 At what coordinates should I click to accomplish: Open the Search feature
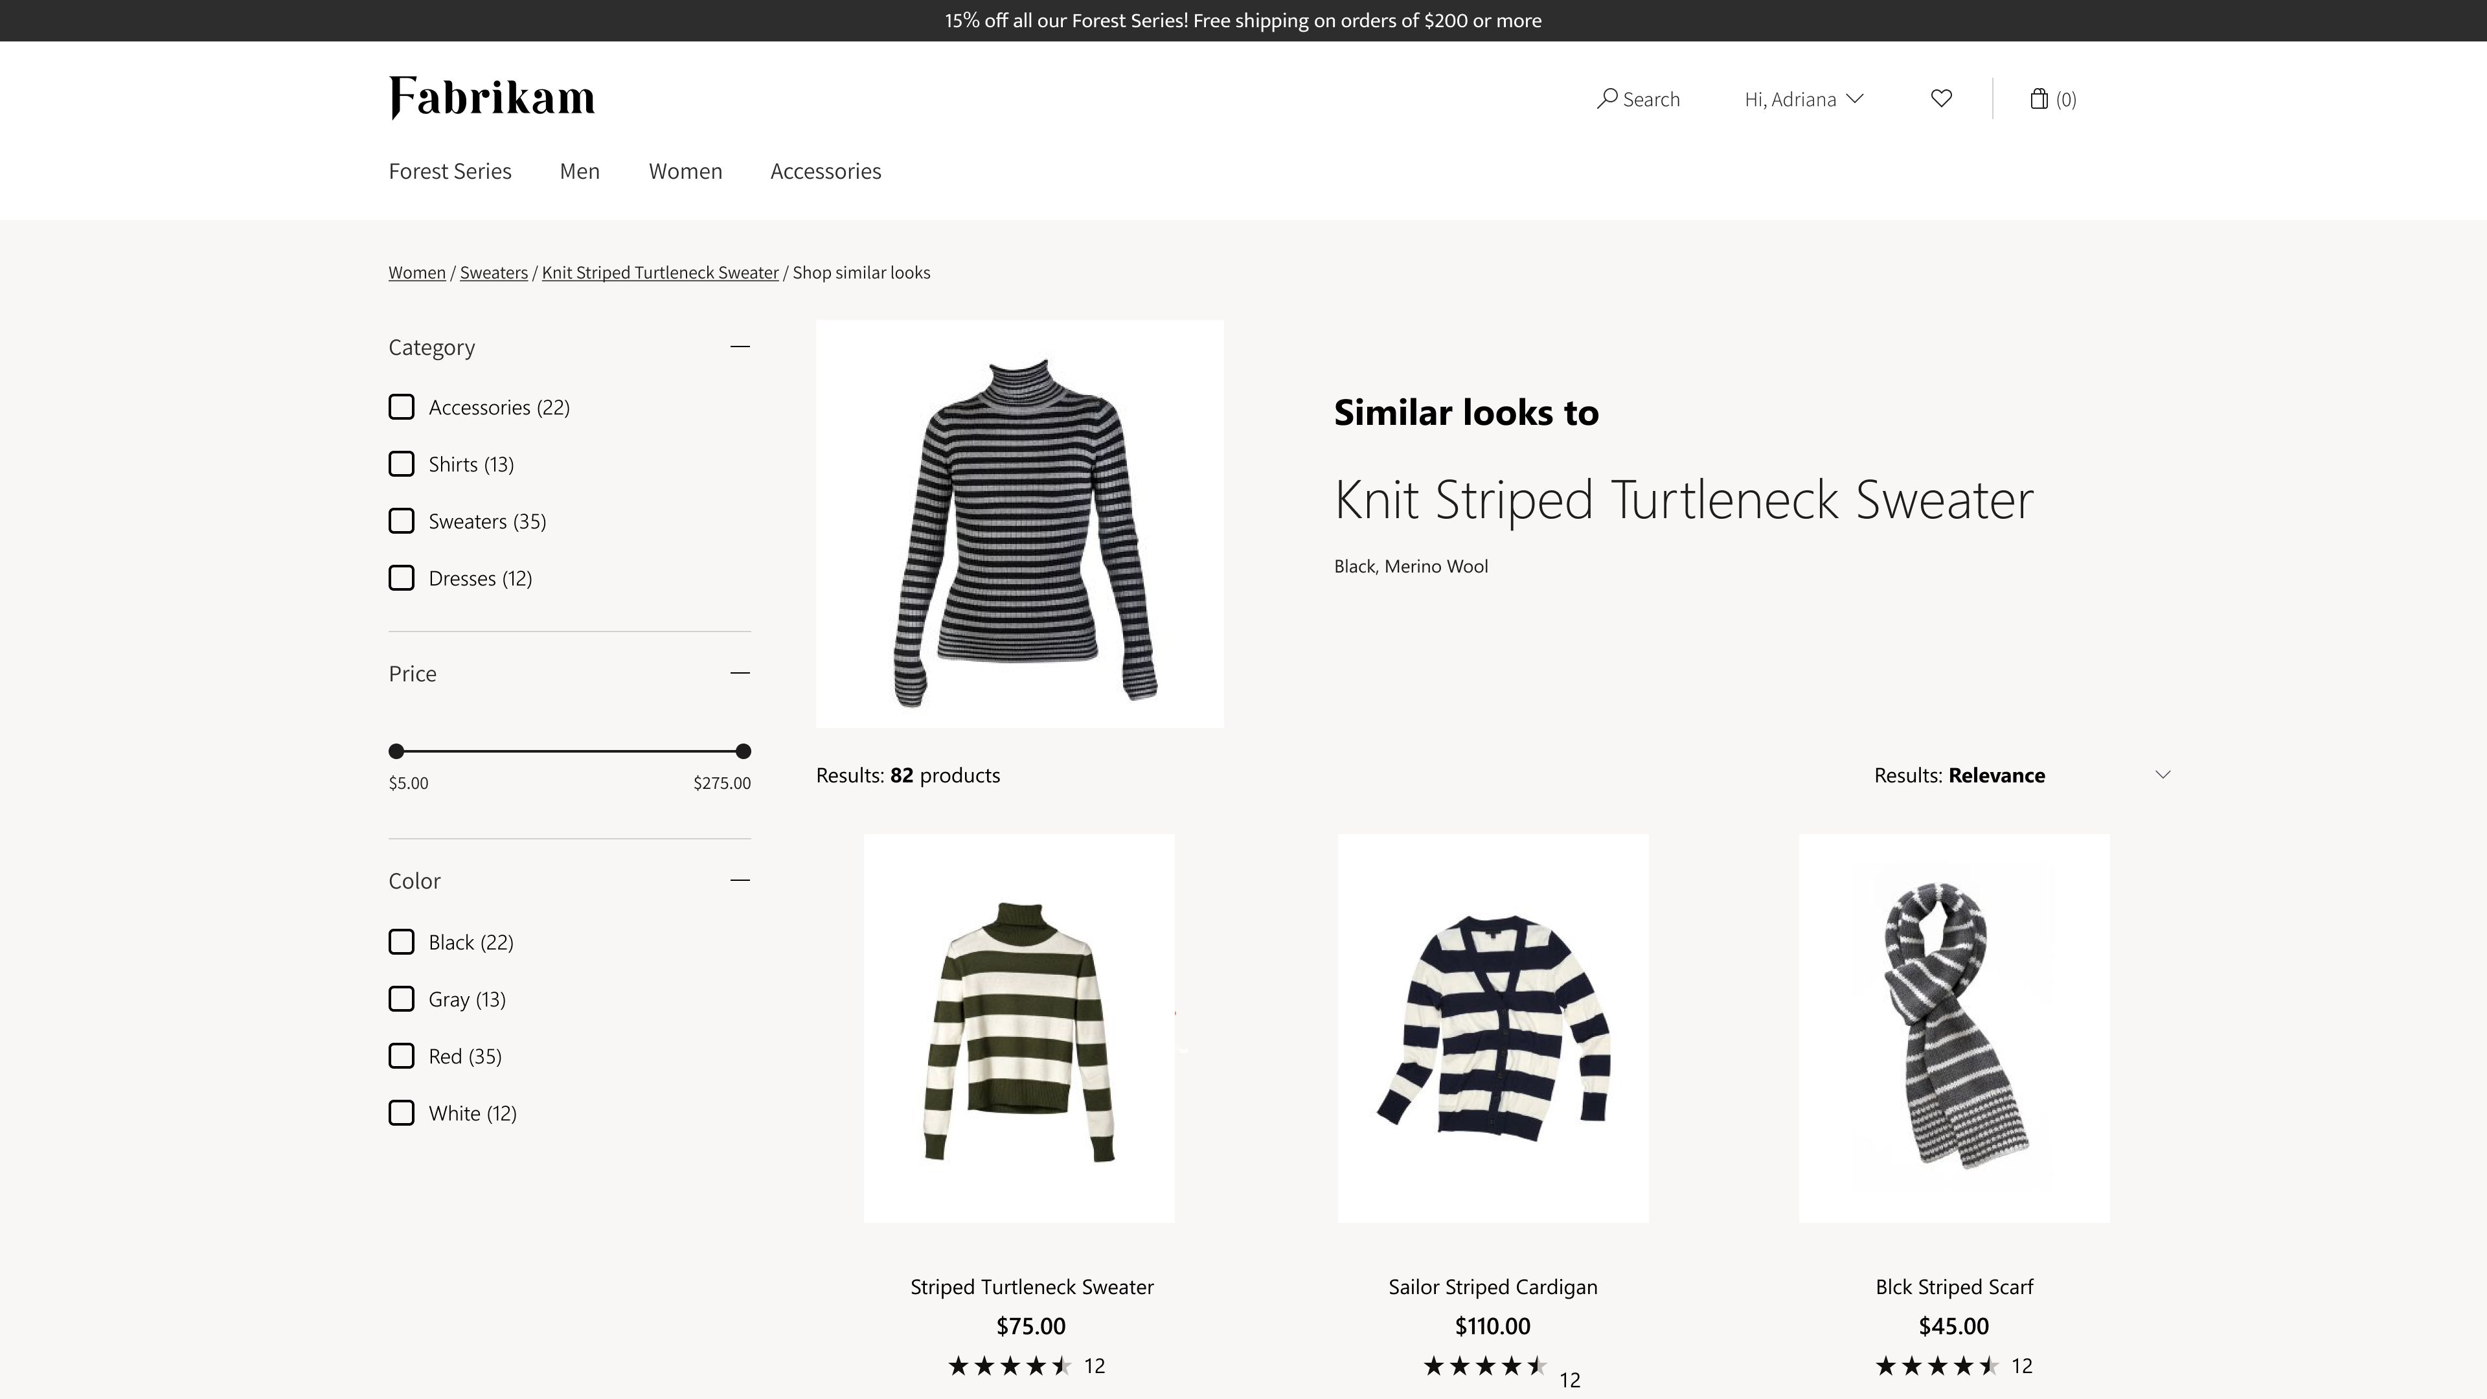pyautogui.click(x=1639, y=98)
